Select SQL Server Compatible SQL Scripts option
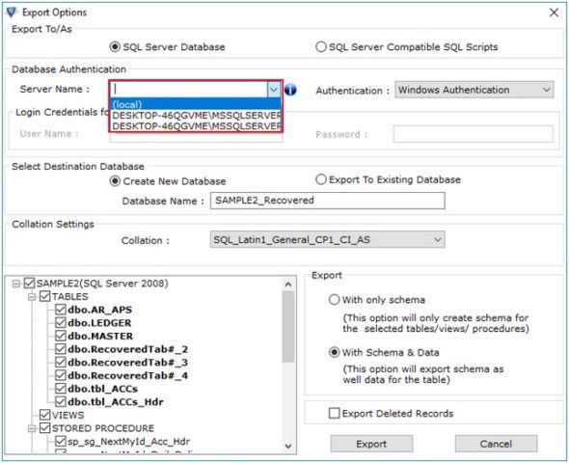569x463 pixels. coord(321,47)
